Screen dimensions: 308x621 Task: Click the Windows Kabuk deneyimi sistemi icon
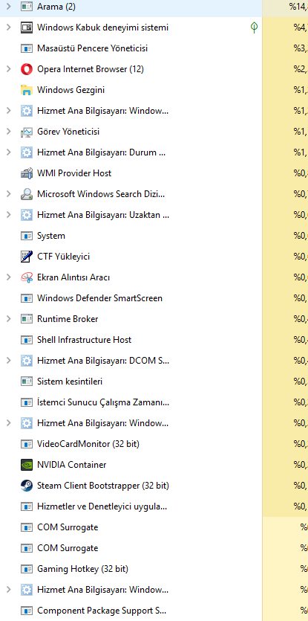[27, 28]
